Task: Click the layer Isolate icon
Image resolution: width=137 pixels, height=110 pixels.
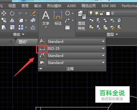Action: coord(98,21)
